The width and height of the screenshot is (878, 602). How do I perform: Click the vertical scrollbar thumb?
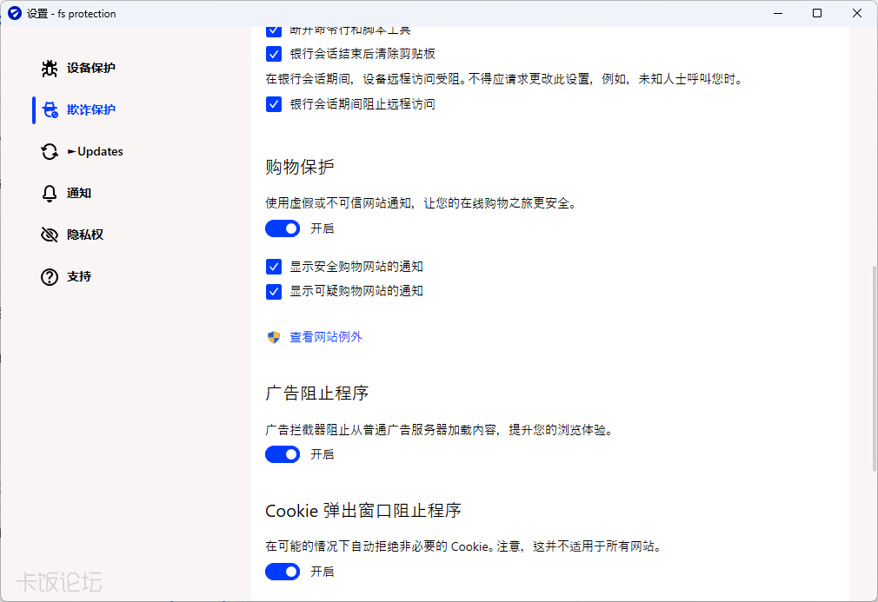click(x=874, y=369)
